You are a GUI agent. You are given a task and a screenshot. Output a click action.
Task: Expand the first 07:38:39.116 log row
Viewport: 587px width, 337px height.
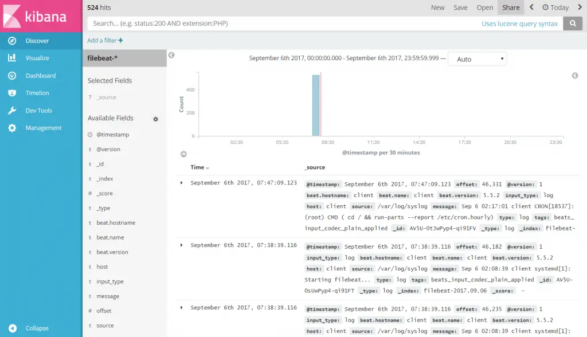[x=182, y=245]
